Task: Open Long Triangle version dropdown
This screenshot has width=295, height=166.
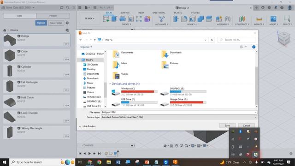Action: [67, 121]
